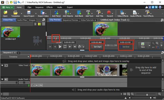Open the playback speed dropdown arrow

point(84,47)
